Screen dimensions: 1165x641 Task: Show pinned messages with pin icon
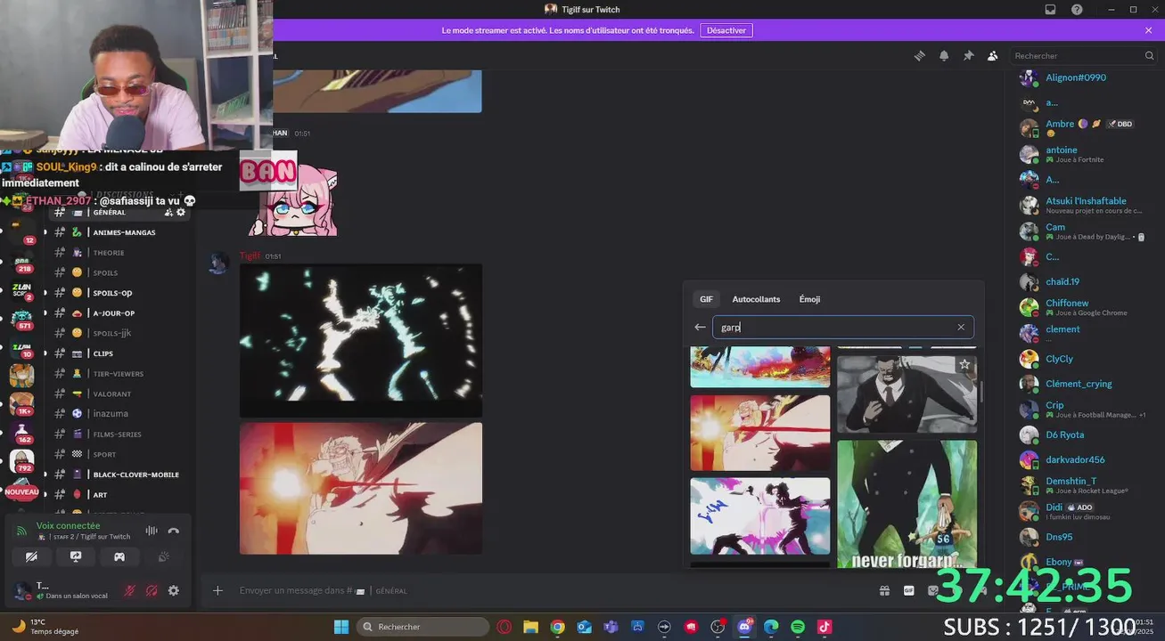pyautogui.click(x=968, y=55)
